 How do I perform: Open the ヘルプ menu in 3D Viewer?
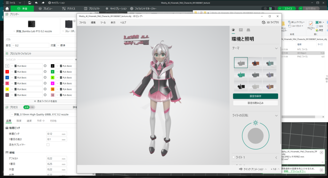pos(123,22)
